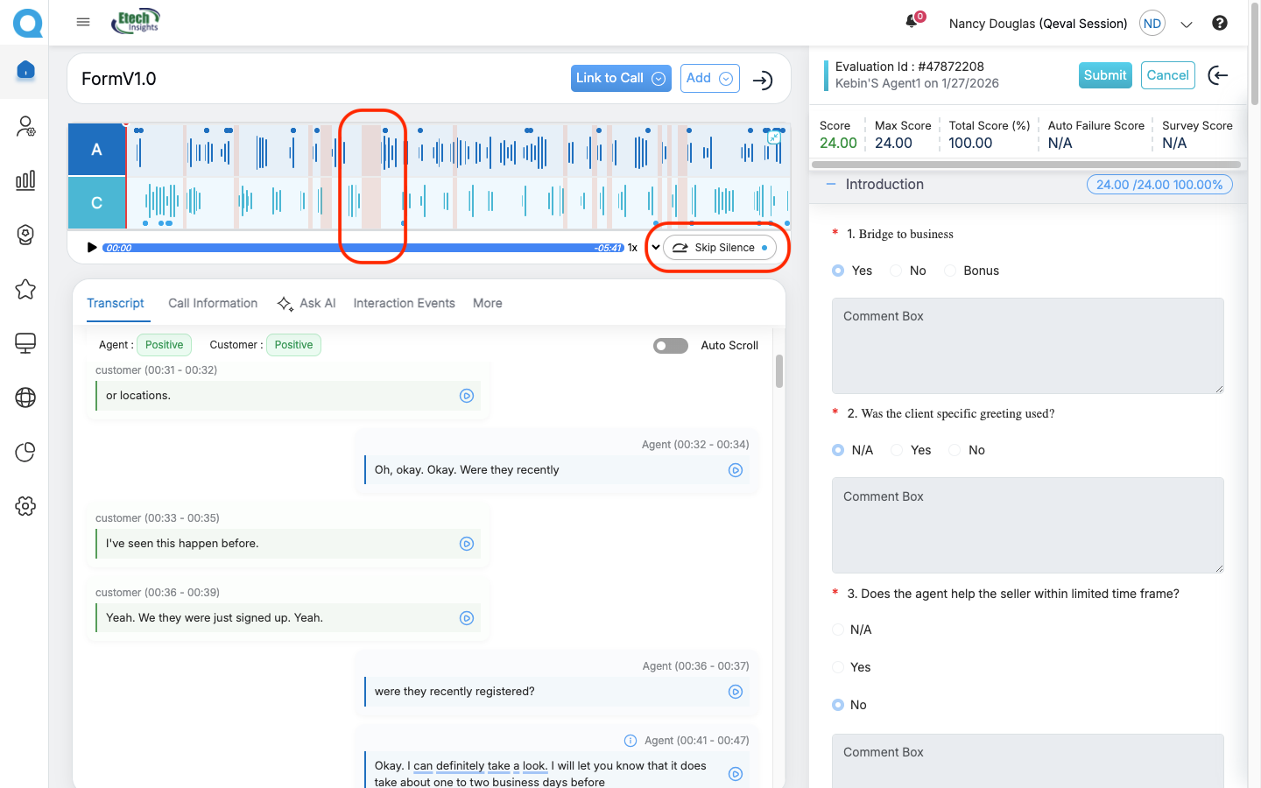Click the hamburger menu icon
The image size is (1261, 788).
(83, 22)
